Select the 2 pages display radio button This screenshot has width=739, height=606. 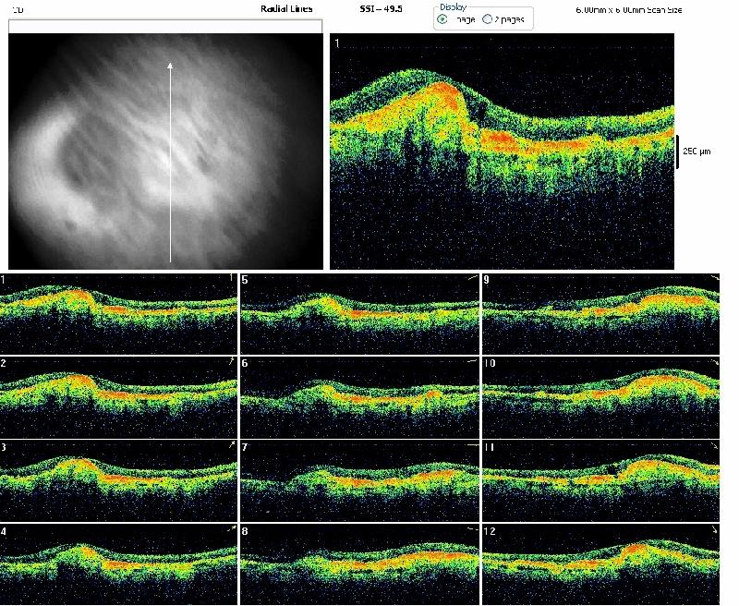point(488,18)
